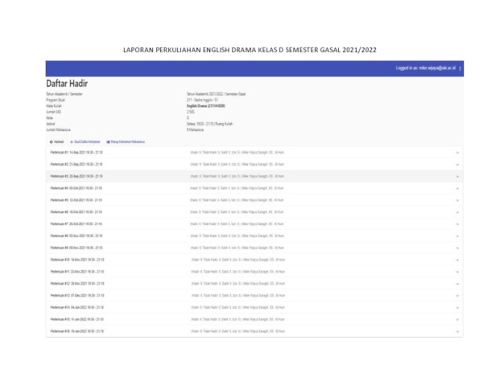Open the user menu dots icon
500x386 pixels.
tap(460, 68)
